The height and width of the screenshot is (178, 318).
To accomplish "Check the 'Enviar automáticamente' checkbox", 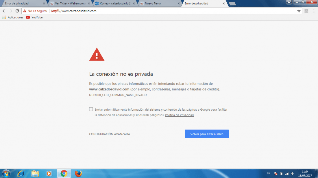I will [91, 109].
